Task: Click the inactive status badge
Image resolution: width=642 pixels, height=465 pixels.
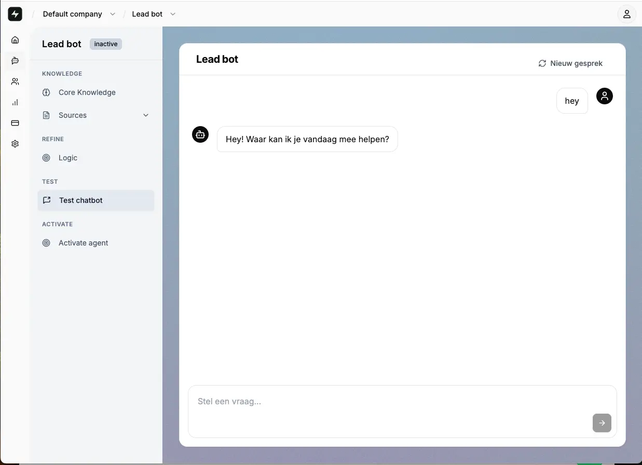Action: click(x=106, y=44)
